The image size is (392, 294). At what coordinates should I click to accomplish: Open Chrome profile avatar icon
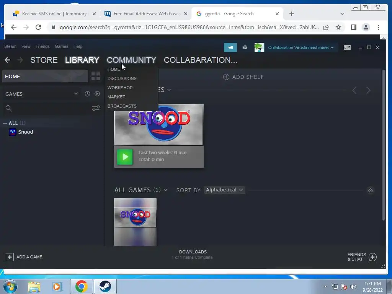pyautogui.click(x=366, y=27)
